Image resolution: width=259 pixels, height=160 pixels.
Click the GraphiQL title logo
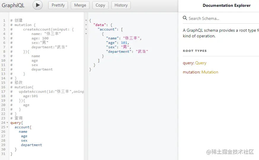click(13, 5)
